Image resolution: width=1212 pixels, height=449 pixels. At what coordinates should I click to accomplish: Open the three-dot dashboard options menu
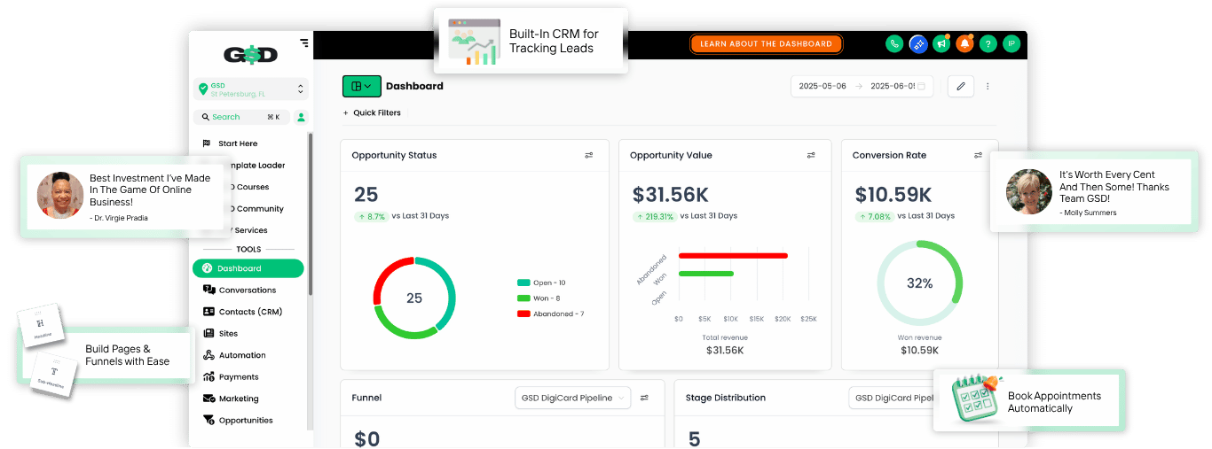click(988, 86)
